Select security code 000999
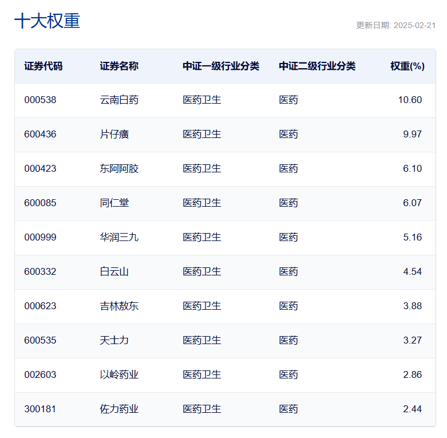 pos(40,238)
